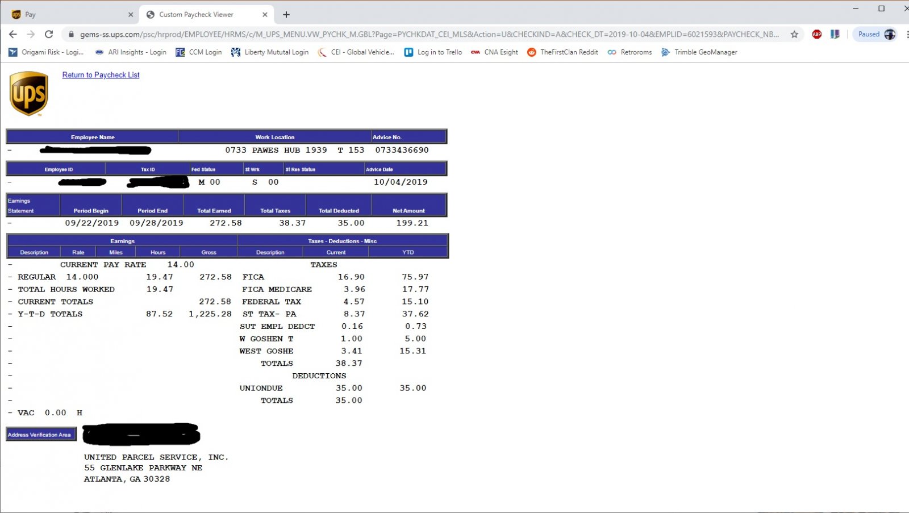Select total taxes 38.37 in summary row

coord(293,223)
